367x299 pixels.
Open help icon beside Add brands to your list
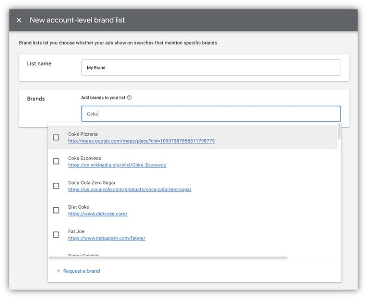pyautogui.click(x=129, y=97)
